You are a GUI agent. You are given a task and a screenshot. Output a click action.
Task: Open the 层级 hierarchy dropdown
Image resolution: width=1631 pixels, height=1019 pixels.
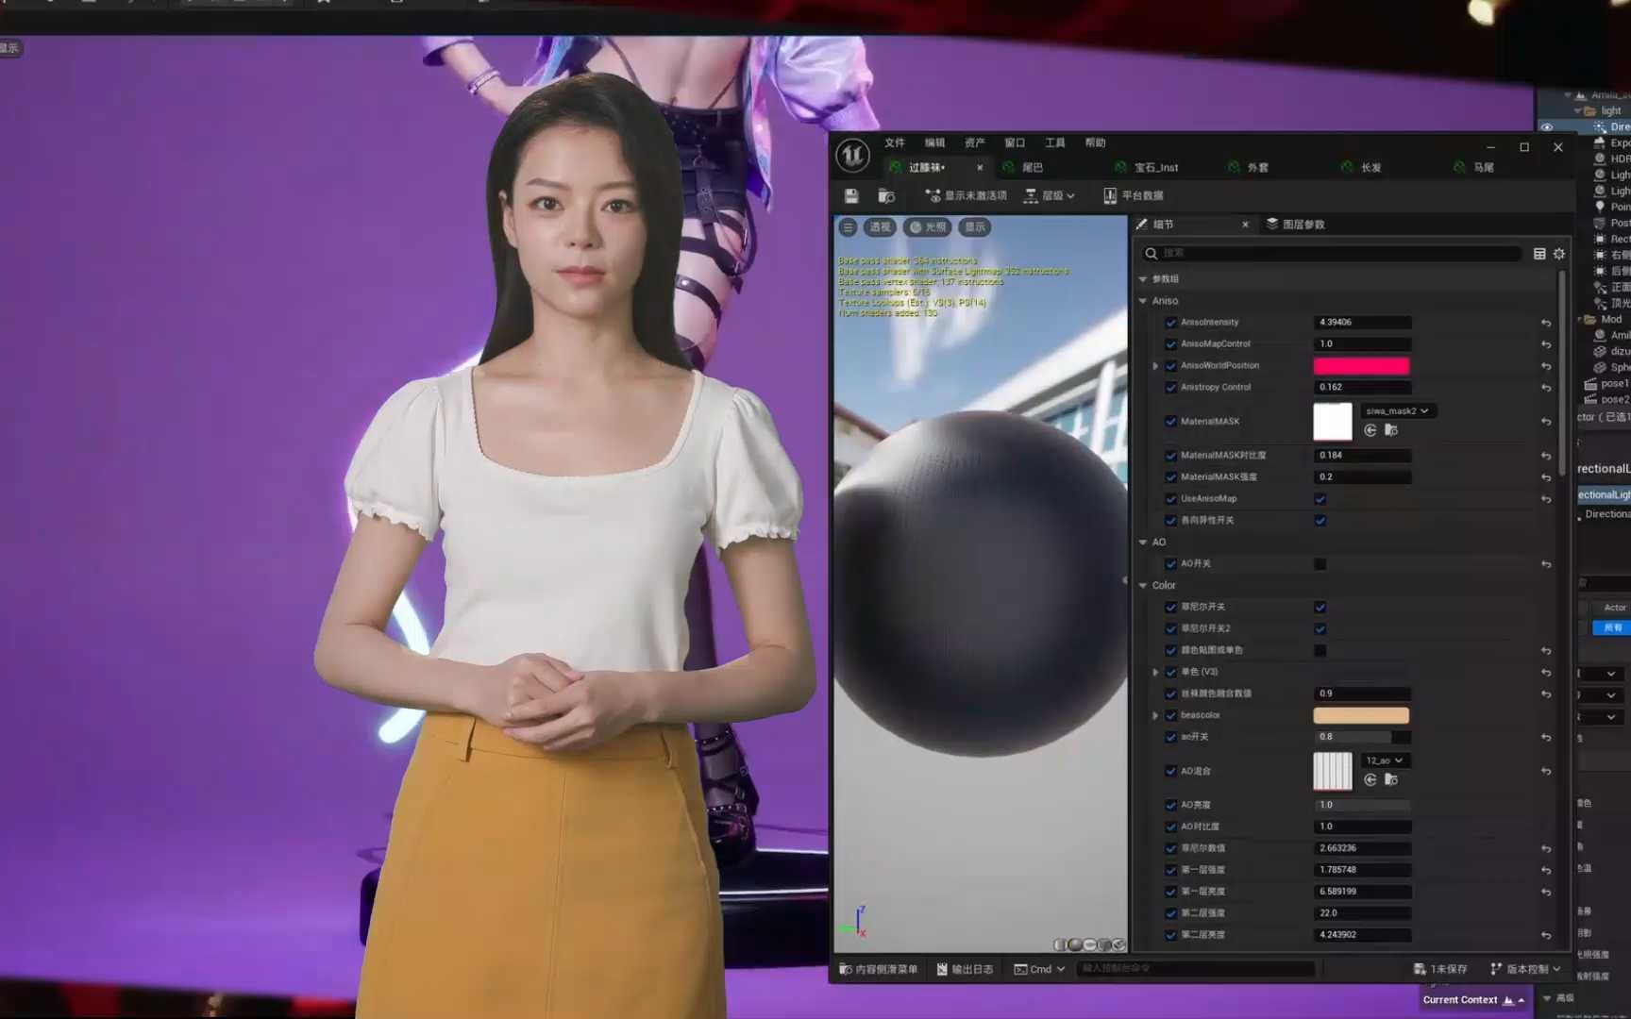(x=1051, y=195)
